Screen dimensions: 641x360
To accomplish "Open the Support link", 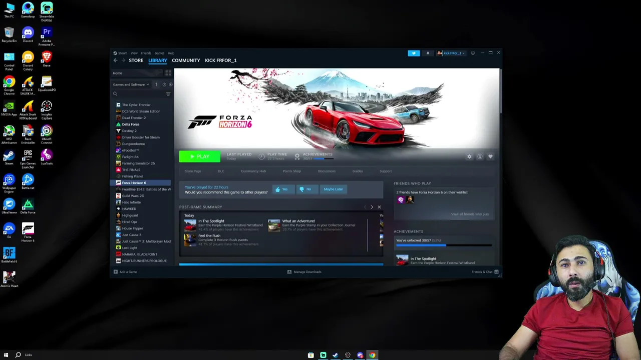I will tap(386, 171).
